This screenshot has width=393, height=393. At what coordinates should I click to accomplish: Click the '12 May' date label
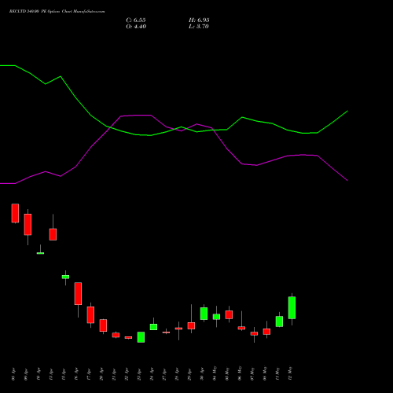point(290,373)
